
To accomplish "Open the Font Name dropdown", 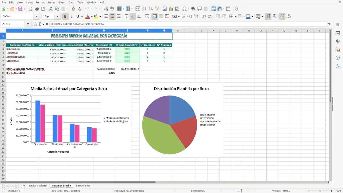I will click(x=37, y=17).
